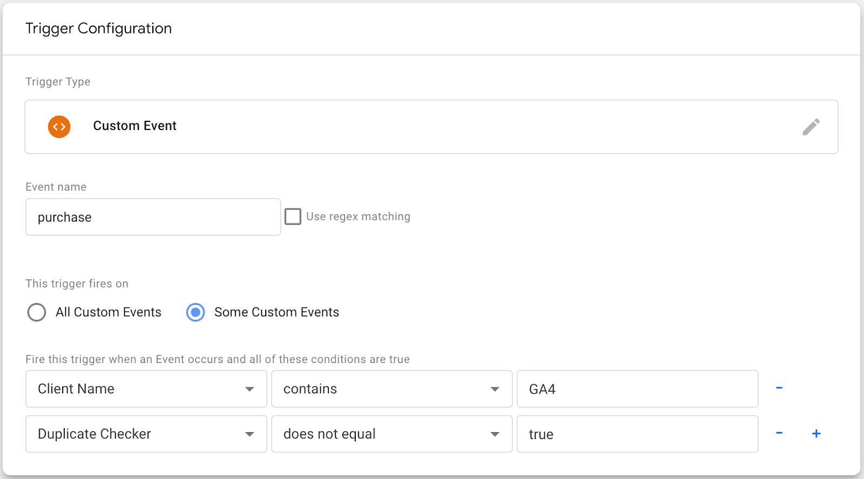Select All Custom Events radio option

tap(37, 312)
